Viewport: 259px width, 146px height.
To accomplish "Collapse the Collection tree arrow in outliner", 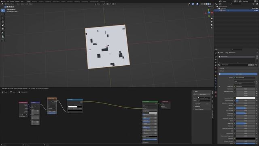I will point(217,9).
